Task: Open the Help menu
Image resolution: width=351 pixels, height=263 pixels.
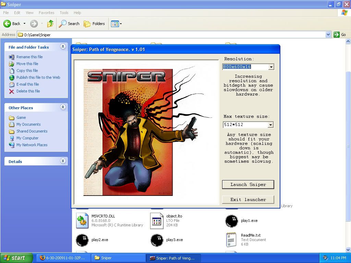Action: tap(77, 13)
